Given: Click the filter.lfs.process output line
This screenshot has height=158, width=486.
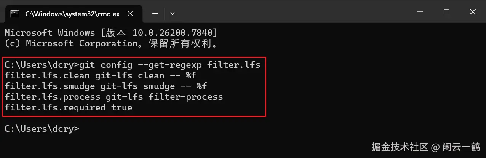Looking at the screenshot, I should click(x=114, y=97).
